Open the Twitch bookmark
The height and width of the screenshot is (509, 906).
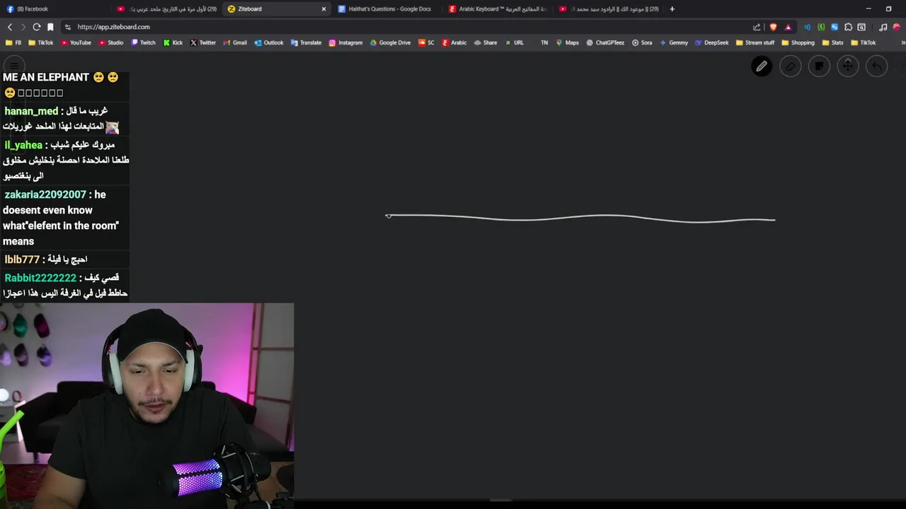point(143,42)
